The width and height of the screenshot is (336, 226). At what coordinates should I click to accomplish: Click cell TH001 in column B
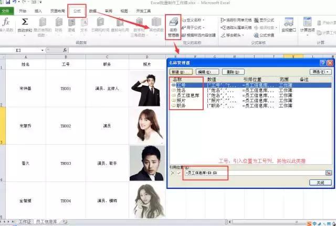click(66, 89)
